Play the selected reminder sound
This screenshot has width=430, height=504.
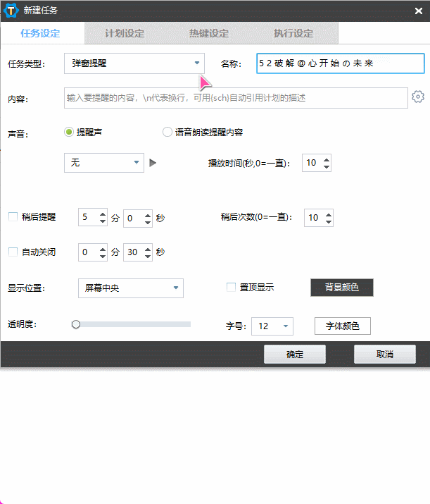(153, 163)
